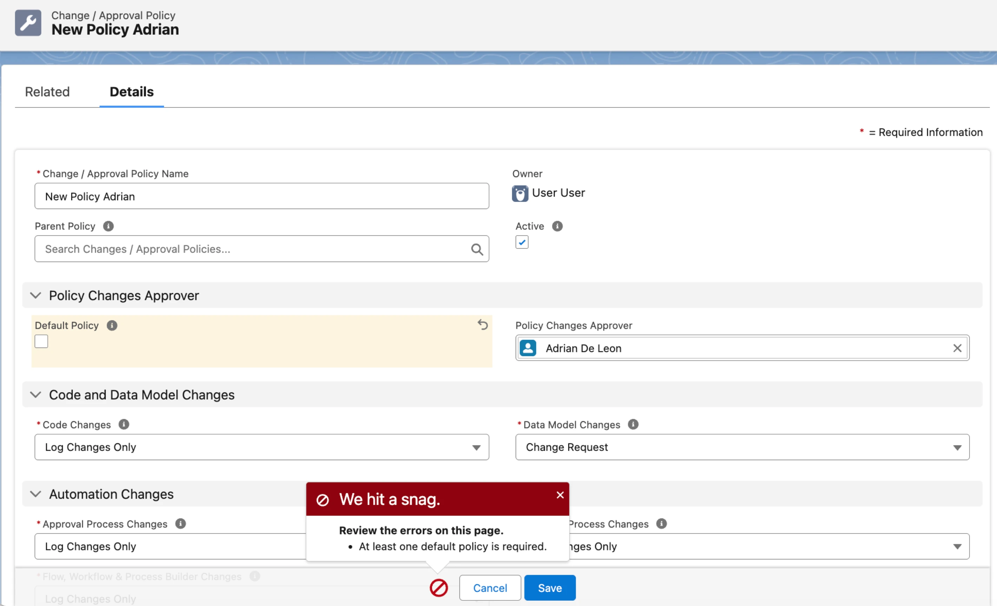Click the '= Required Information' label
The height and width of the screenshot is (606, 997).
tap(926, 132)
